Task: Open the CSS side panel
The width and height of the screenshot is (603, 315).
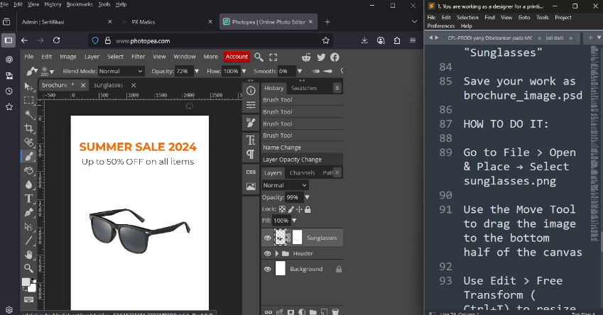Action: click(251, 172)
